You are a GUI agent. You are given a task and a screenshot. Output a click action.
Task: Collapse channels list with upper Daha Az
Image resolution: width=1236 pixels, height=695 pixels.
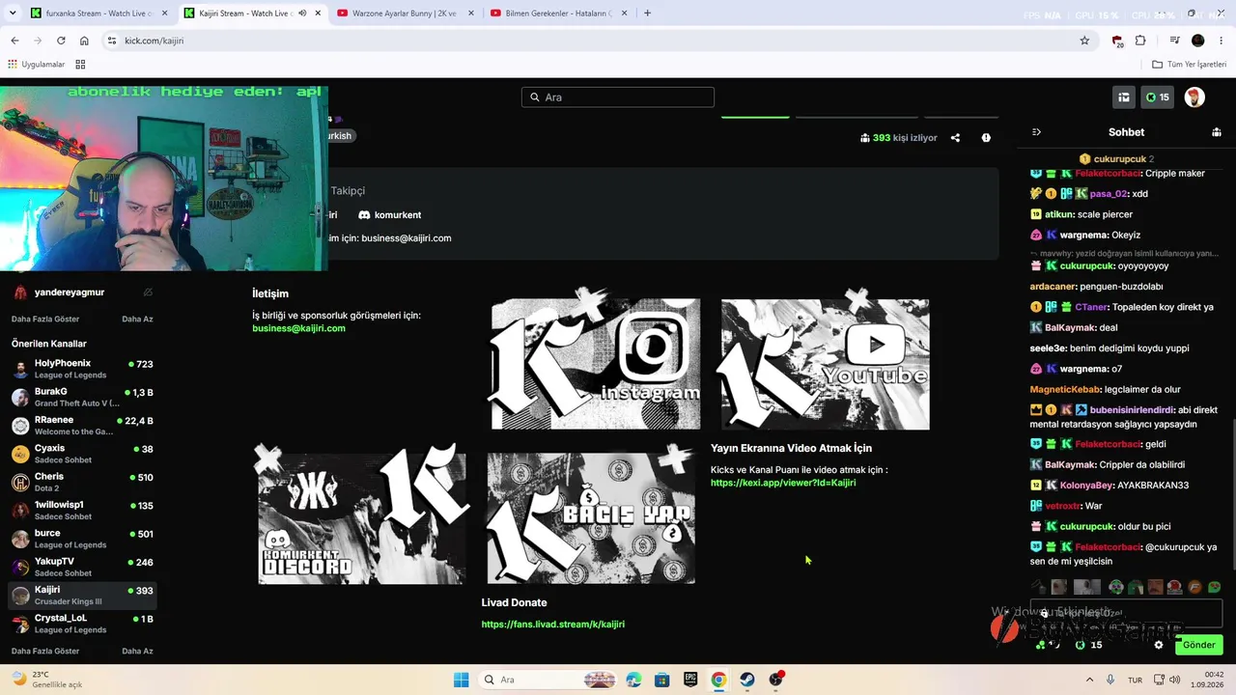pos(137,320)
